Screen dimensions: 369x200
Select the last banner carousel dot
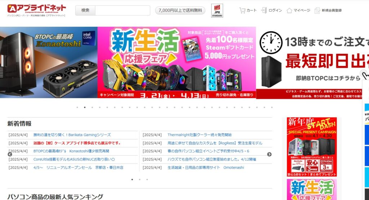(x=272, y=107)
